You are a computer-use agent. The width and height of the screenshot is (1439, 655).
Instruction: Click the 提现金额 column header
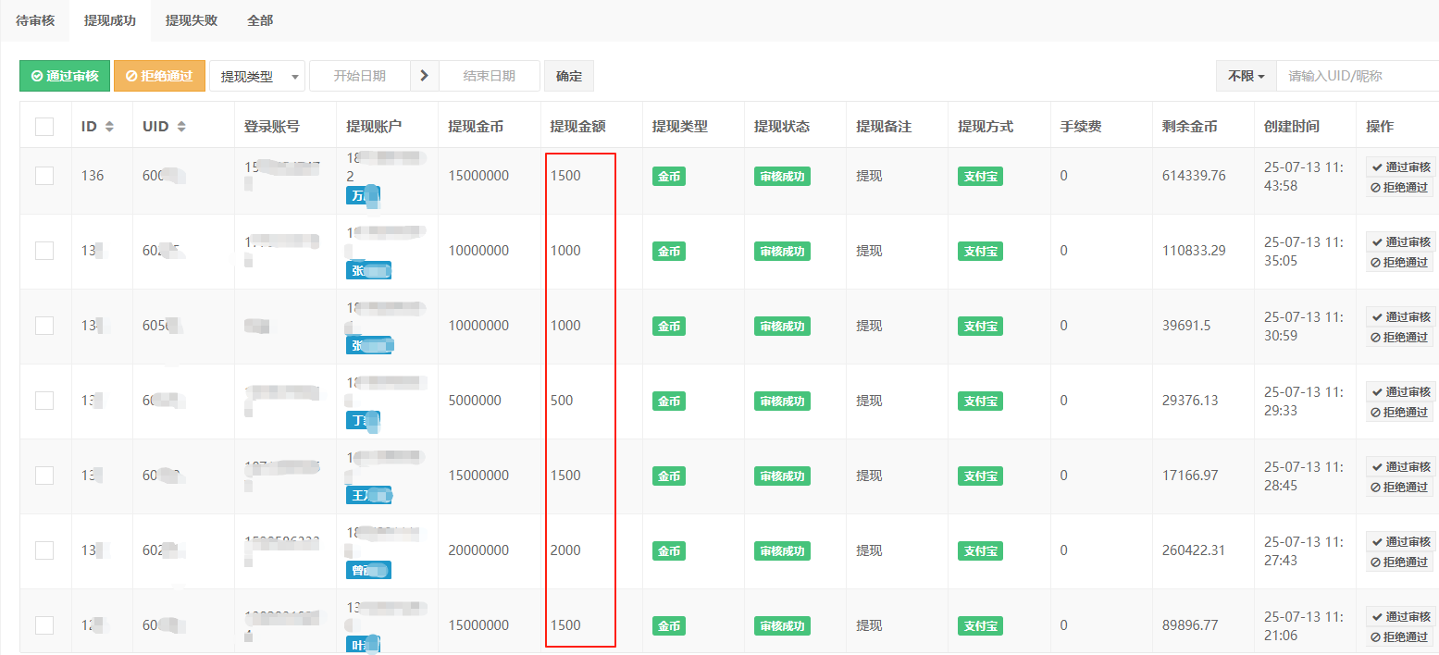tap(577, 127)
